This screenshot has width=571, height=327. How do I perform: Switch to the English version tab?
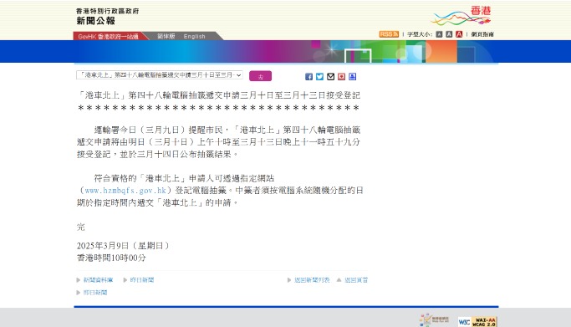(x=195, y=37)
